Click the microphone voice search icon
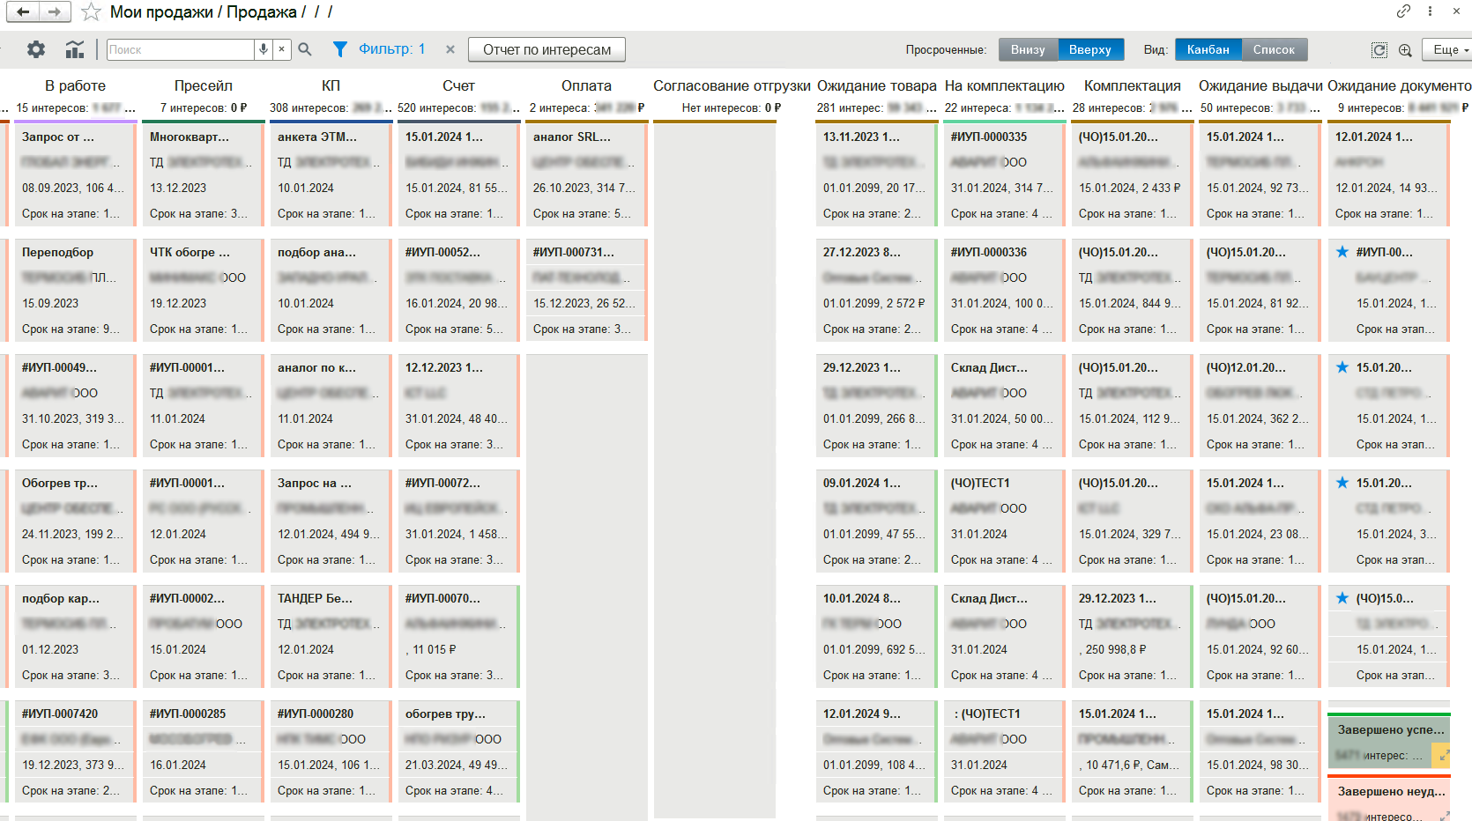Viewport: 1472px width, 821px height. click(263, 49)
